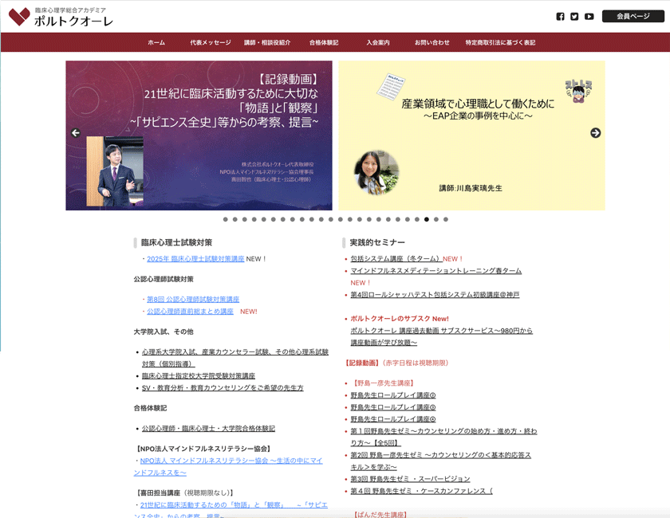Viewport: 670px width, 518px height.
Task: Open マインドフルネスメディテーショントレーニング春ターム link
Action: pos(436,271)
